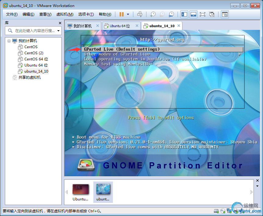Select the CentOS virtual machine
The height and width of the screenshot is (216, 263).
pyautogui.click(x=31, y=47)
